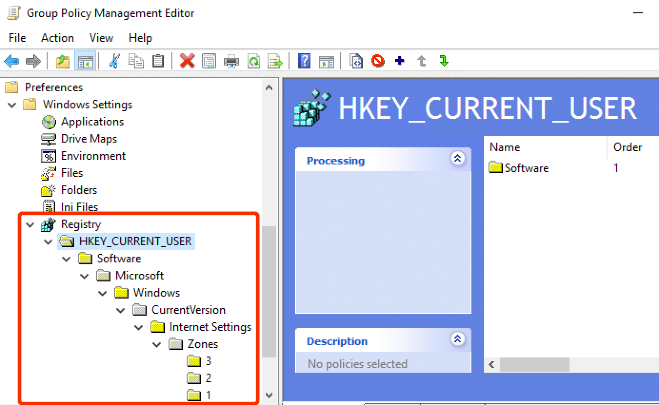Select the Windows registry folder in tree

[157, 293]
